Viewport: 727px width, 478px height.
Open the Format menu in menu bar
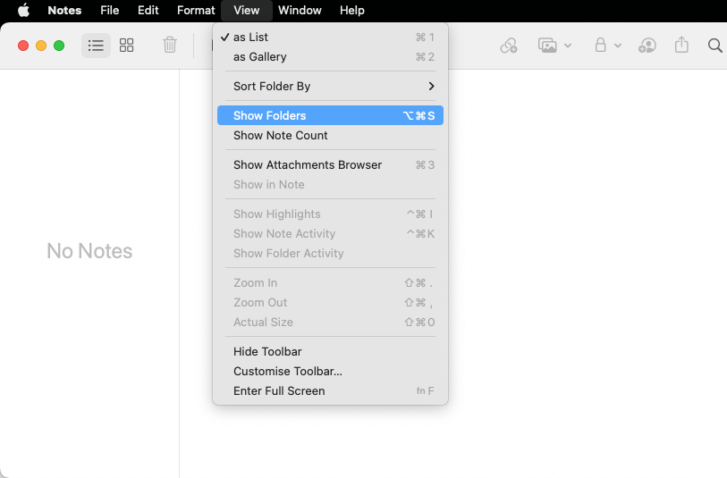196,11
